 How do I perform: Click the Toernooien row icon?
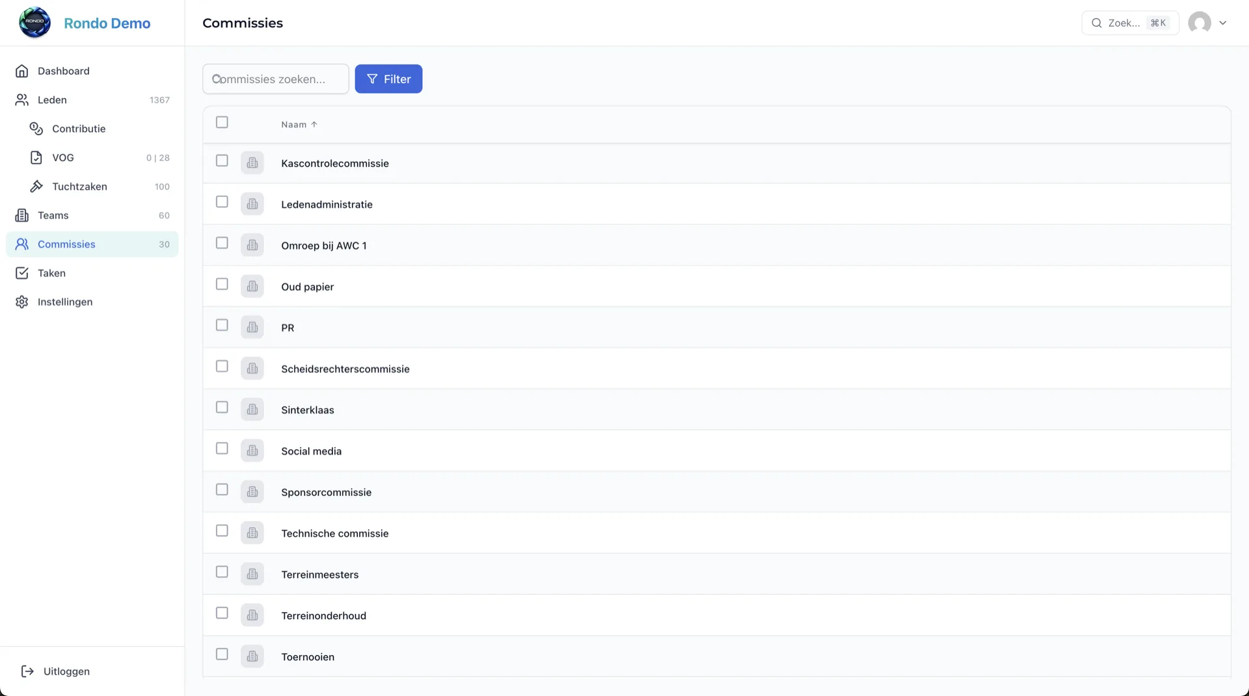point(252,656)
